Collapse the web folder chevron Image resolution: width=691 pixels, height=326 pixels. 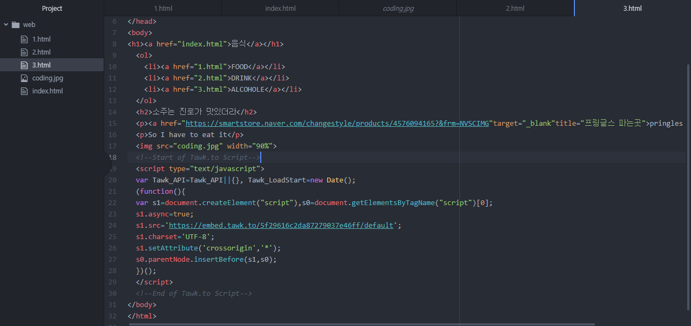pos(6,25)
